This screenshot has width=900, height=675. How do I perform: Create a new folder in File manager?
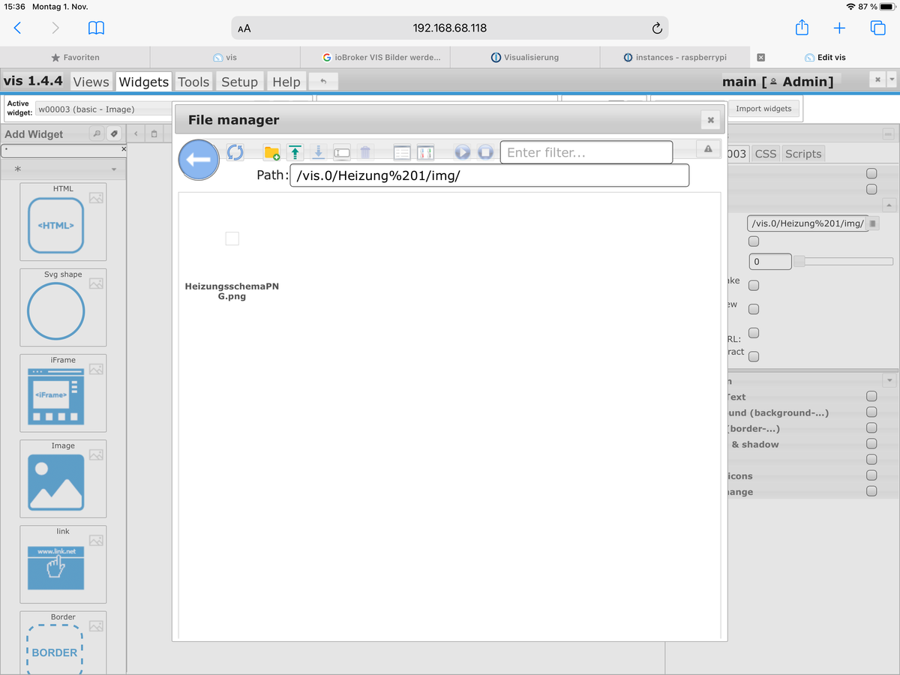(x=271, y=153)
